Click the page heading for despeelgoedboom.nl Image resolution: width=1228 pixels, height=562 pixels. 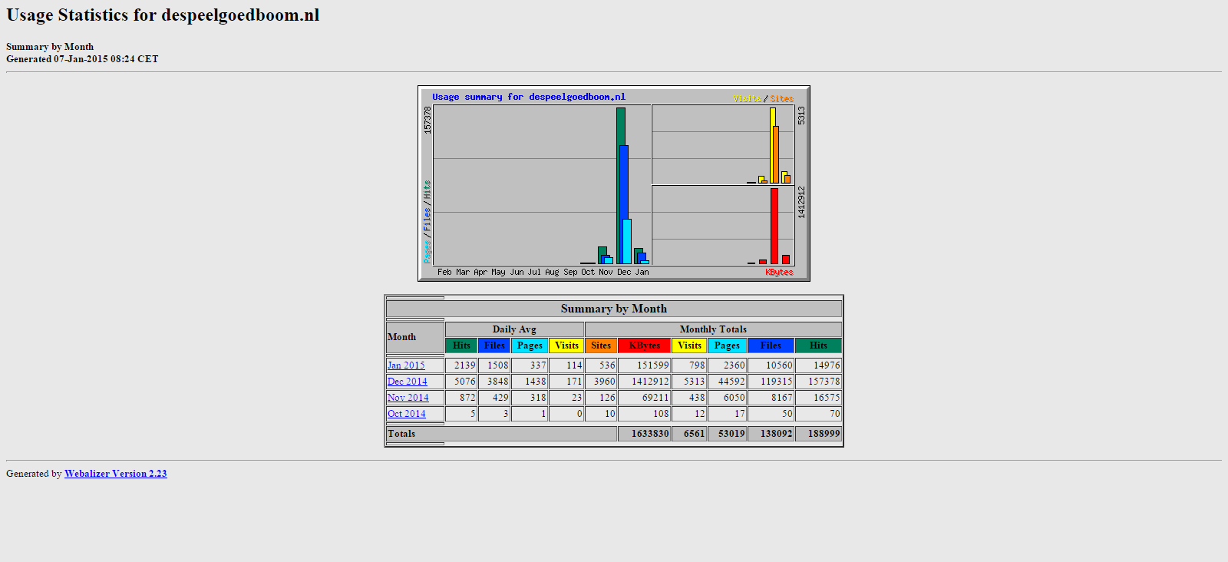pos(163,15)
